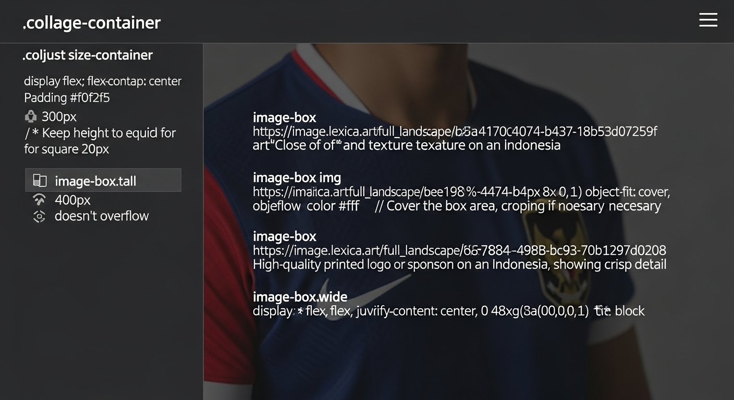Open the lexica URL ending 70b1297d0208
Image resolution: width=734 pixels, height=400 pixels.
coord(459,251)
